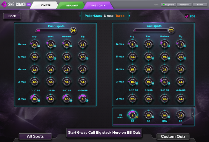Click the position panel horizontal scrollbar
Viewport: 209px width, 142px height.
pyautogui.click(x=147, y=125)
